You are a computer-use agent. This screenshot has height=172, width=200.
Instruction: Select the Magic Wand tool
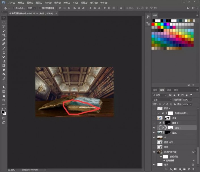tap(4, 31)
